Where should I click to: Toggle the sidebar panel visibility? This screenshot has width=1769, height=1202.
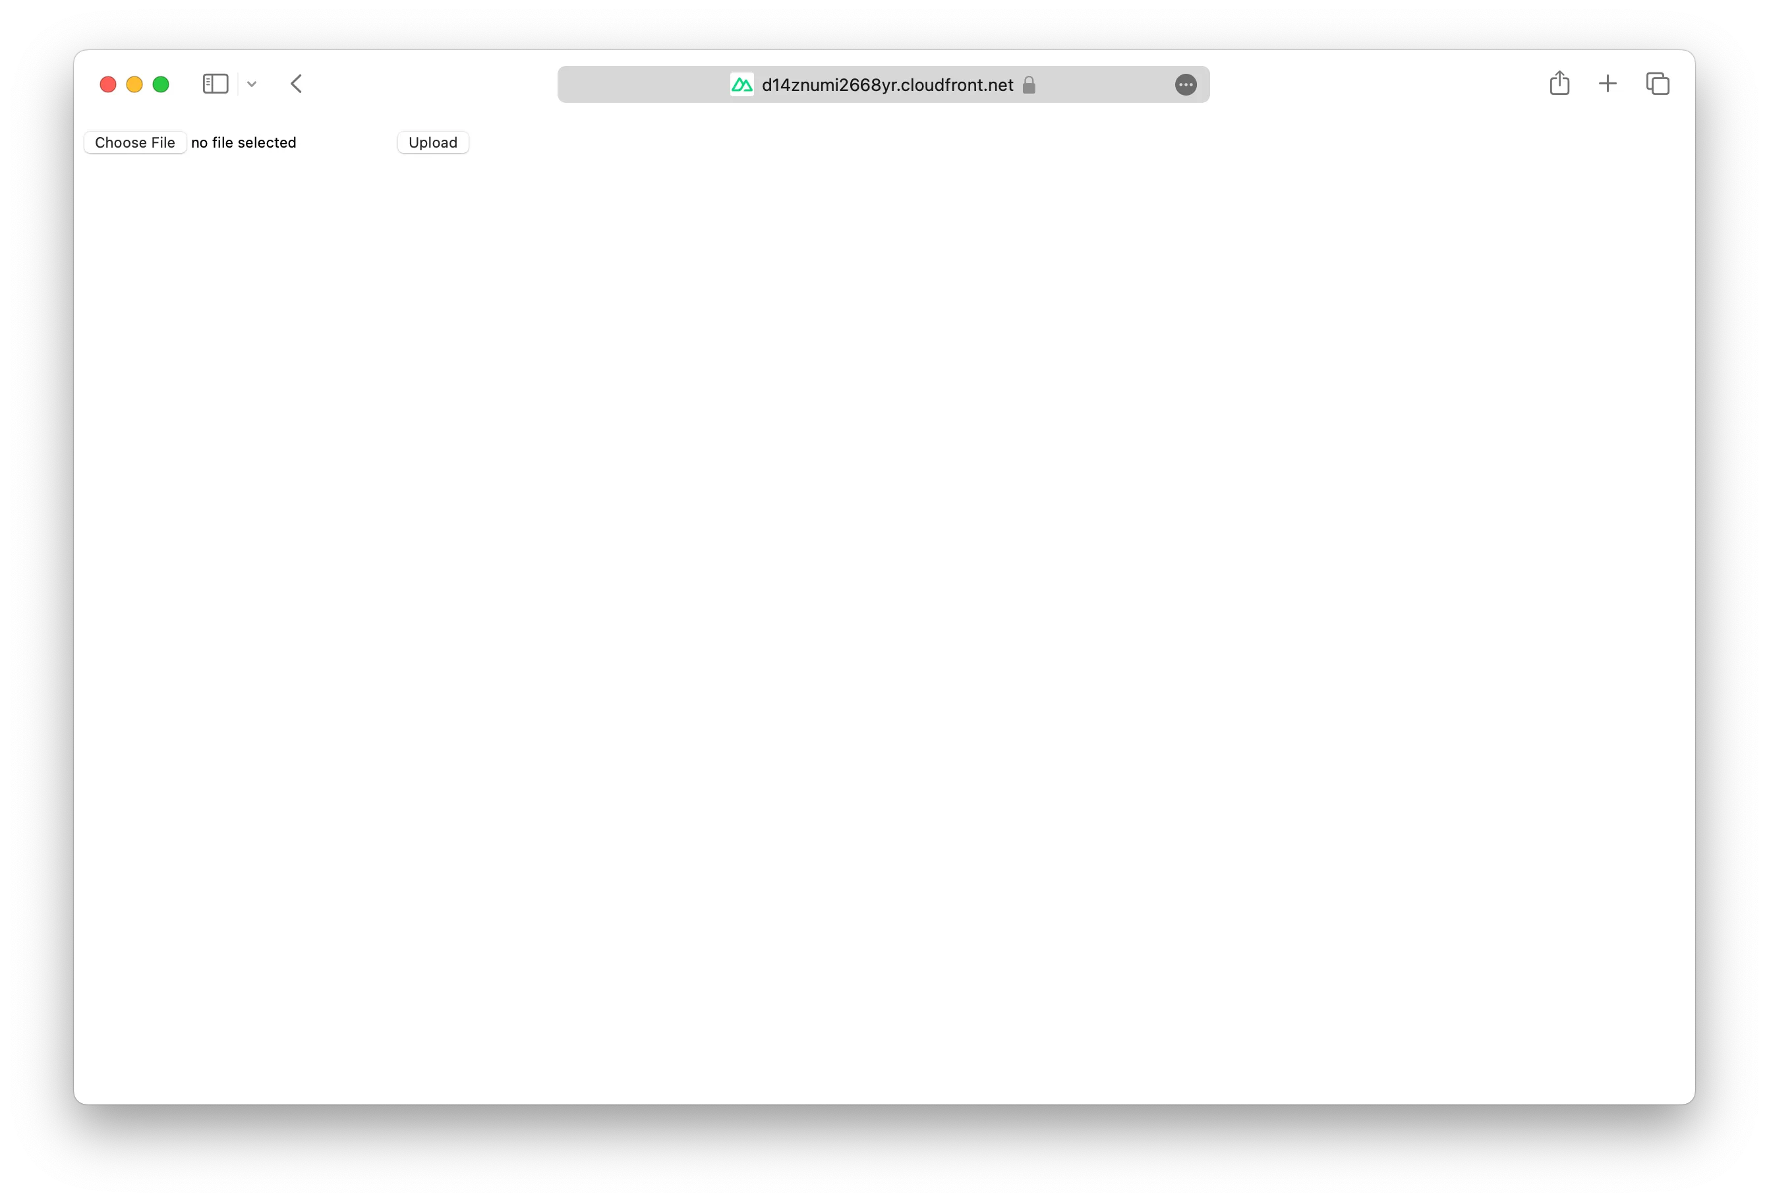[x=215, y=83]
